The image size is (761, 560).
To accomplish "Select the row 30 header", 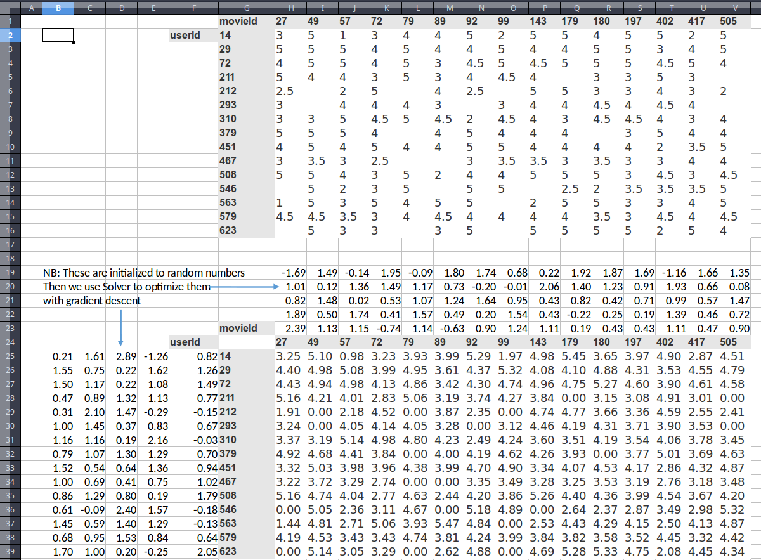I will coord(10,426).
